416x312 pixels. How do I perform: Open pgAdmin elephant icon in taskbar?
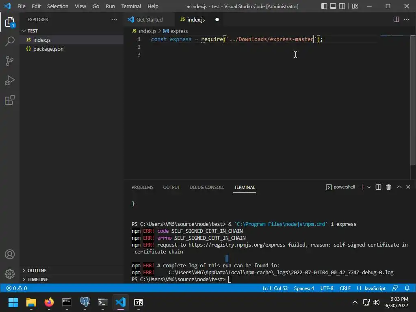(84, 302)
